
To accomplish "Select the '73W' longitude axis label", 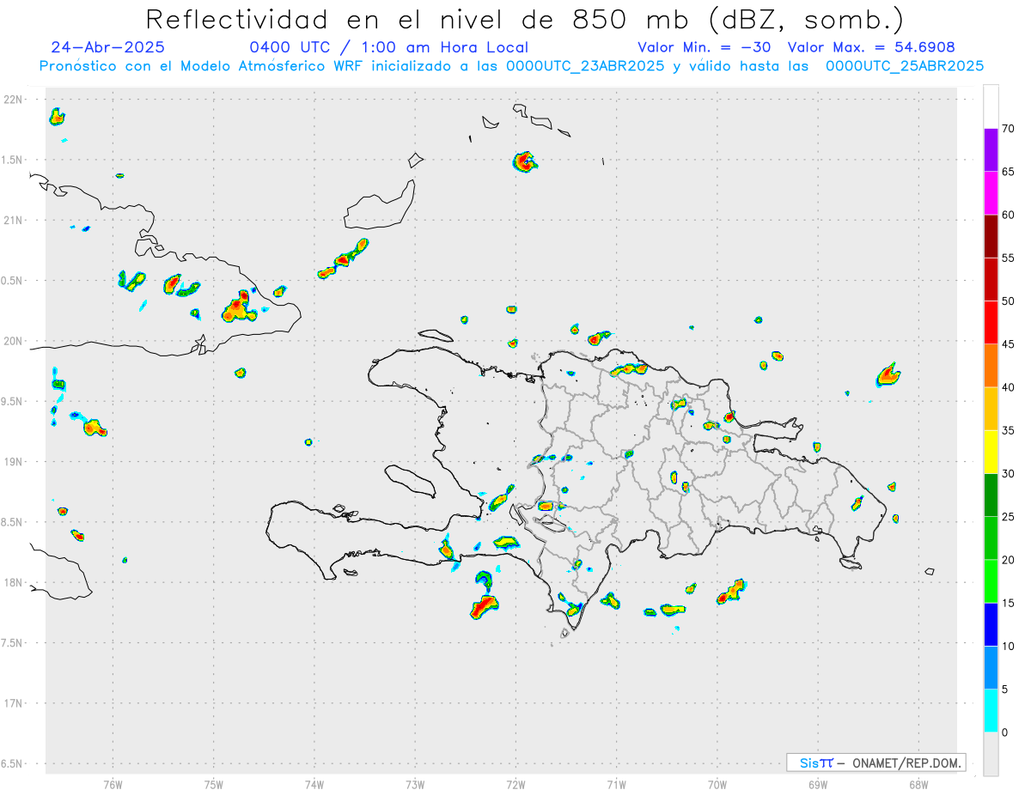I will (415, 784).
